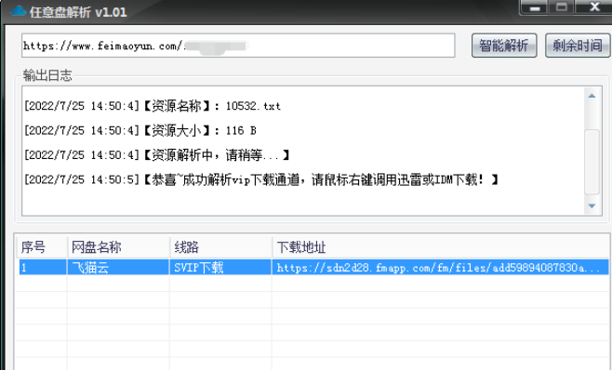Screen dimensions: 612x370
Task: Click the log line 资源名称 10532.txt
Action: click(153, 106)
